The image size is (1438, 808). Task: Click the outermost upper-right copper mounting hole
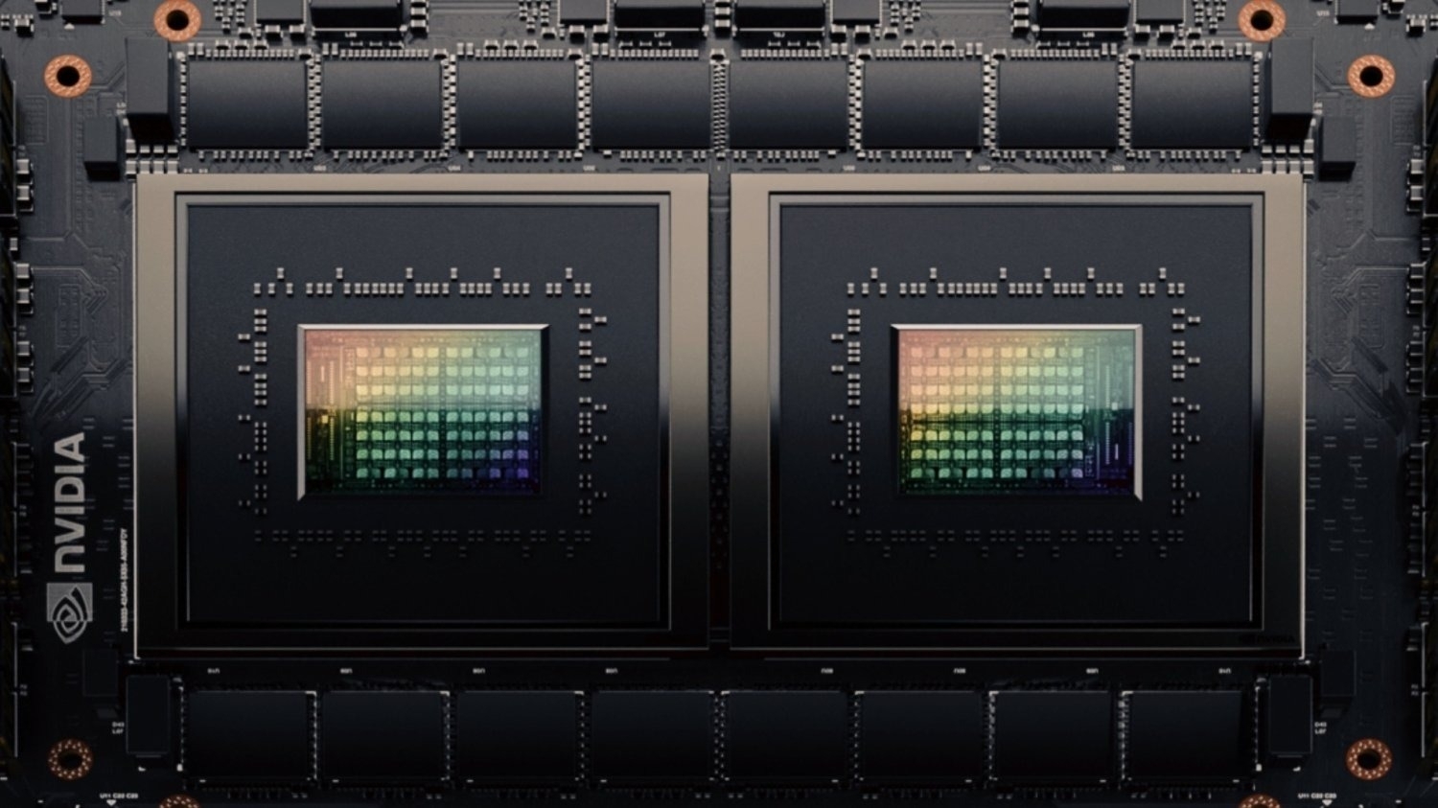[x=1370, y=76]
